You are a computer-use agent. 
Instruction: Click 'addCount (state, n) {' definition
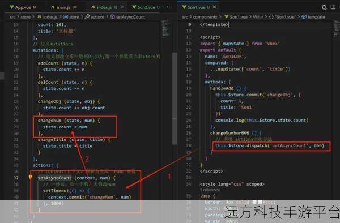click(x=65, y=63)
